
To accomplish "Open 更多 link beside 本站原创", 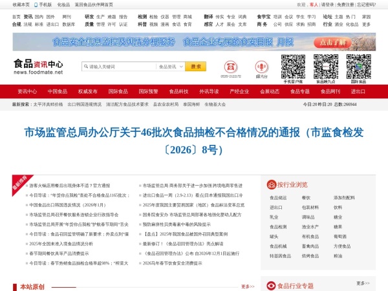I will tap(247, 286).
